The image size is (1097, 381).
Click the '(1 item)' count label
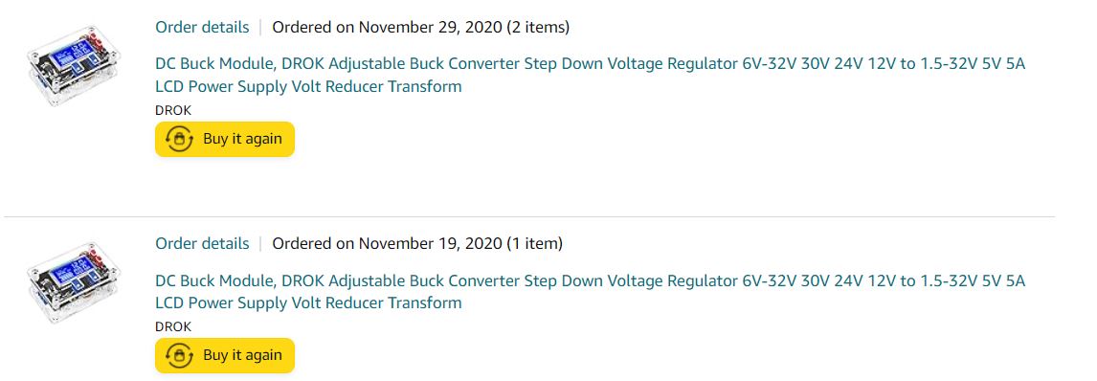534,243
